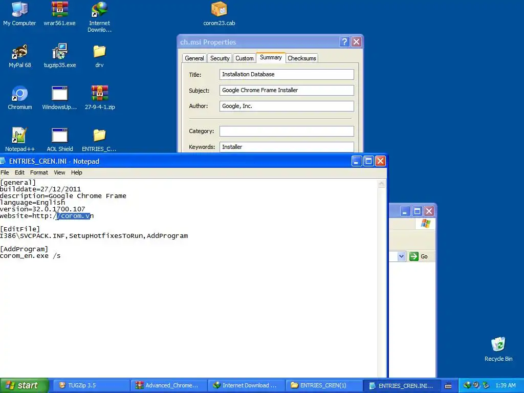This screenshot has width=524, height=393.
Task: Click builddate=27/12/2011 line
Action: (x=40, y=189)
